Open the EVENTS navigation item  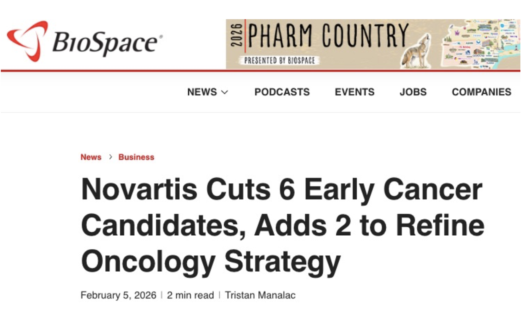click(355, 92)
